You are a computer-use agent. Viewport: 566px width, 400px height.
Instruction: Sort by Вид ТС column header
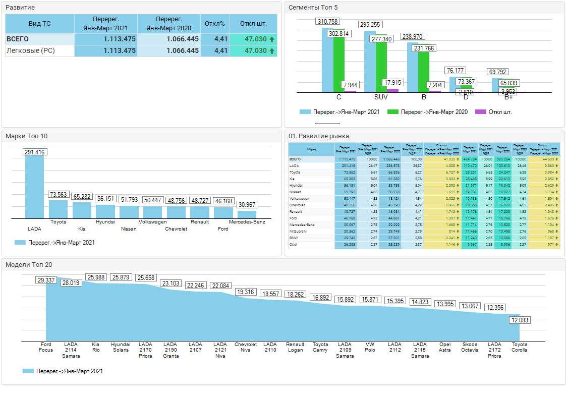pyautogui.click(x=40, y=24)
